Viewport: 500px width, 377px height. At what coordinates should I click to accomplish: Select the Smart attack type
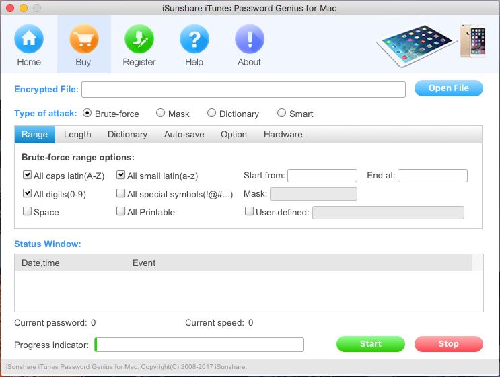[281, 113]
